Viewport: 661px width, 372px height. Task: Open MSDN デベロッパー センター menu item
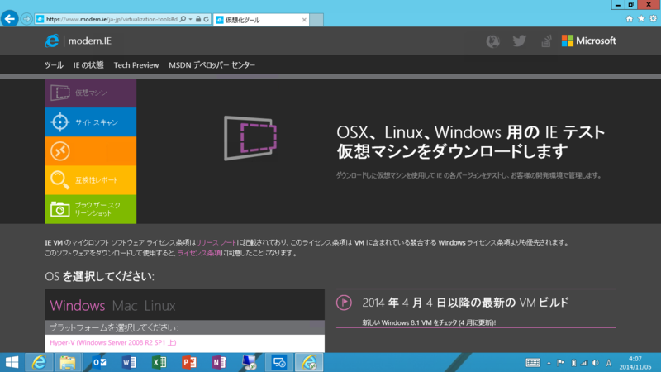(x=212, y=65)
